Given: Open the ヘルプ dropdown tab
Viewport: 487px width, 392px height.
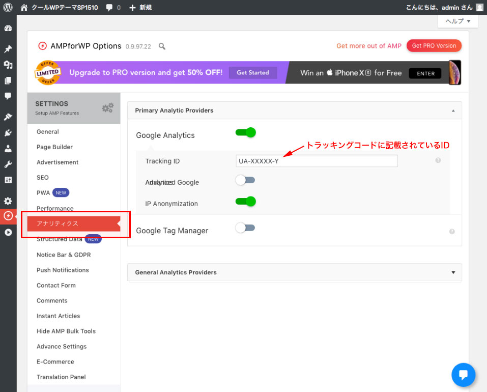Looking at the screenshot, I should point(458,21).
